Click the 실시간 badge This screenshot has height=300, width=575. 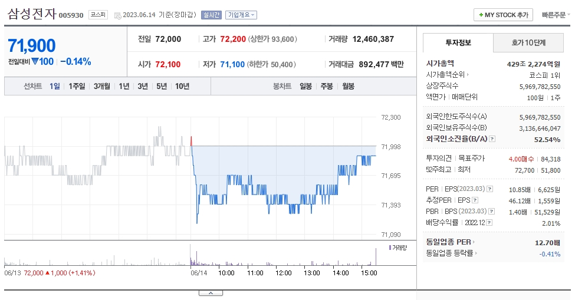coord(211,15)
